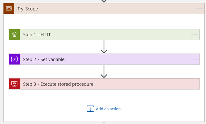This screenshot has width=206, height=124.
Task: Click the arrow between Step 2 and Step 3
Action: [104, 72]
